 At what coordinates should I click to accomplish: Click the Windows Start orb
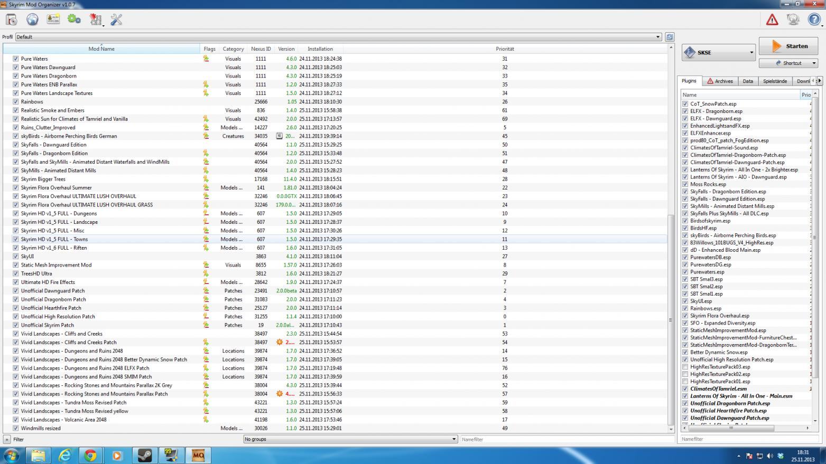pos(12,455)
